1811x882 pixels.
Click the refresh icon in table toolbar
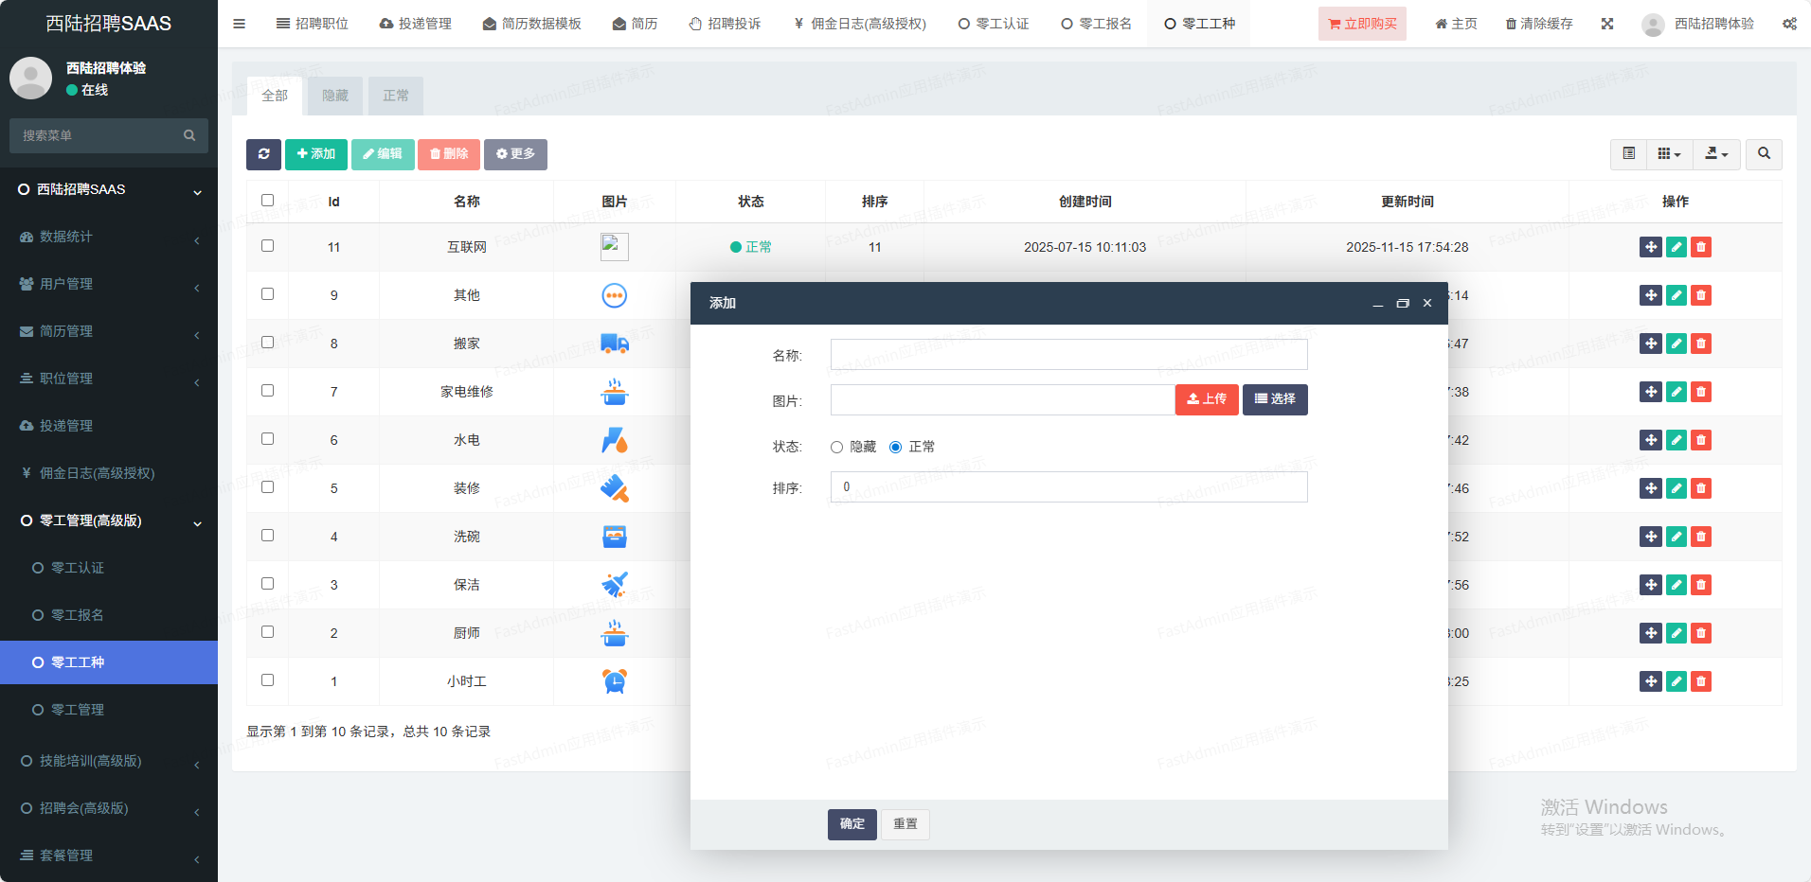[263, 154]
